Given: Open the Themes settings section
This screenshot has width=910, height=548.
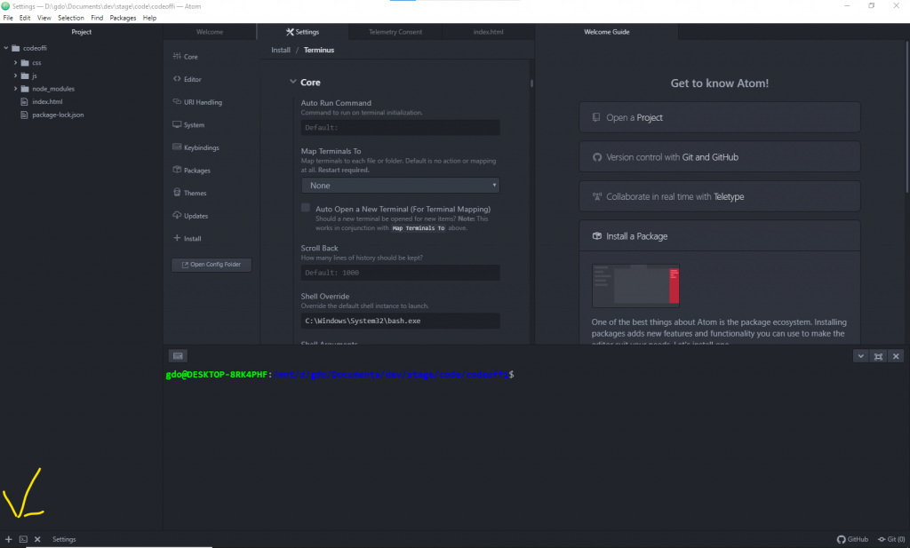Looking at the screenshot, I should [190, 193].
